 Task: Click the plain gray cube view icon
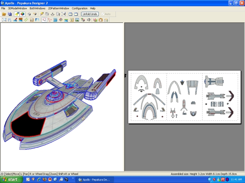coord(29,14)
